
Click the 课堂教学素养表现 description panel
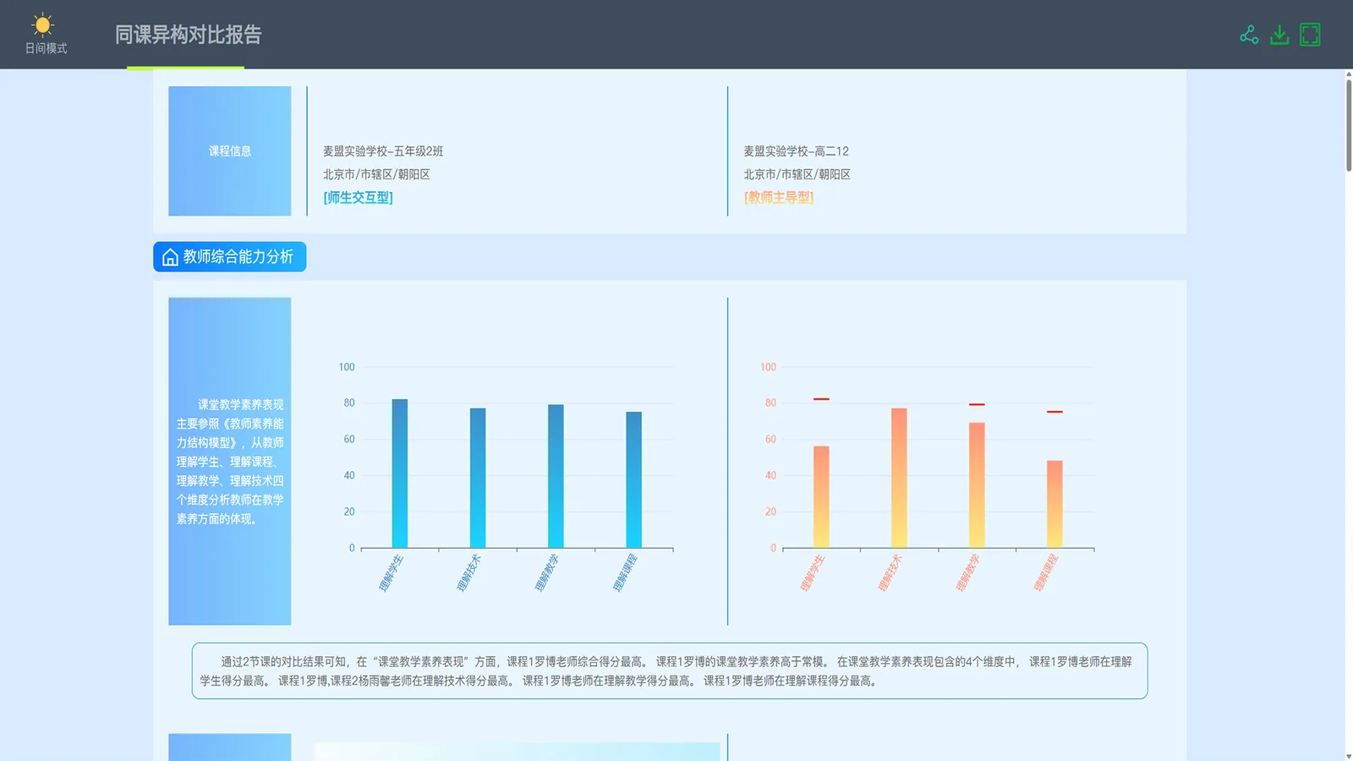pos(230,462)
